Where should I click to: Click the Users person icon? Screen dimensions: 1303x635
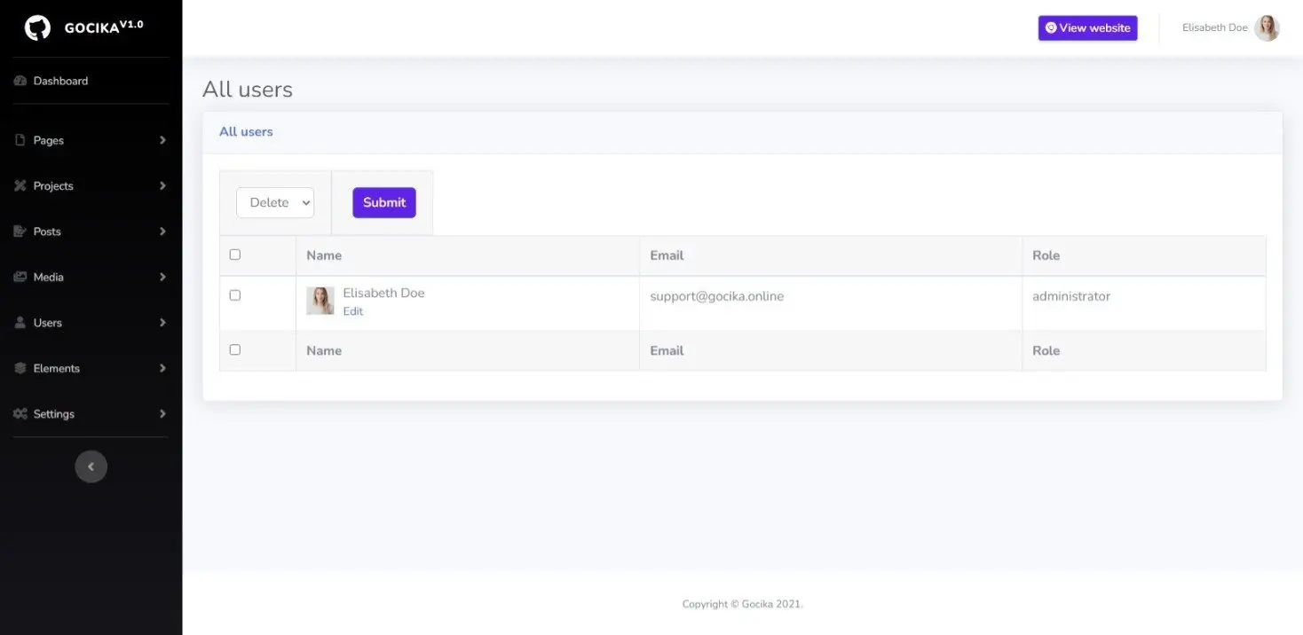20,323
